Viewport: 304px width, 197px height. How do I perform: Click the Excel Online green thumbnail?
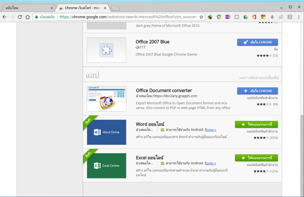point(106,166)
